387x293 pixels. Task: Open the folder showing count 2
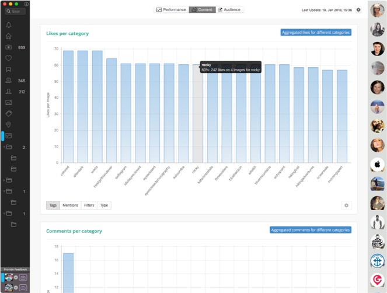9,147
